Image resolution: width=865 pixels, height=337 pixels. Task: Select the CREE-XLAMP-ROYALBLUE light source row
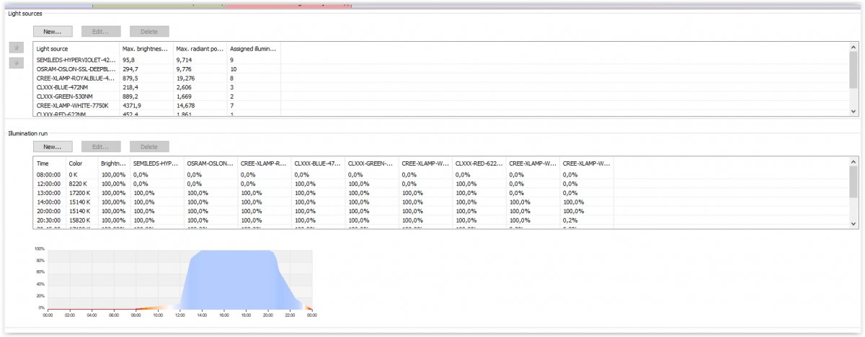coord(441,78)
